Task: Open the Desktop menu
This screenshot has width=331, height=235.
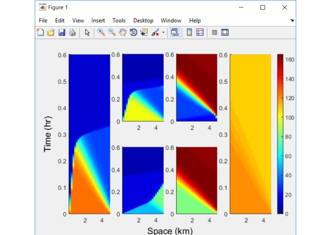Action: 143,20
